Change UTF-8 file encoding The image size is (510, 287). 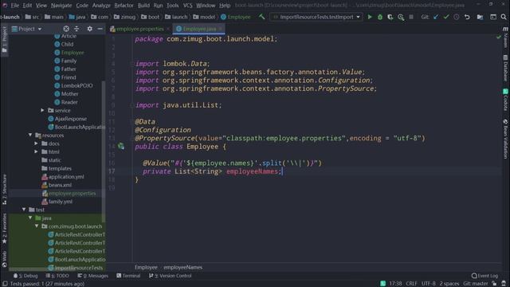tap(429, 284)
